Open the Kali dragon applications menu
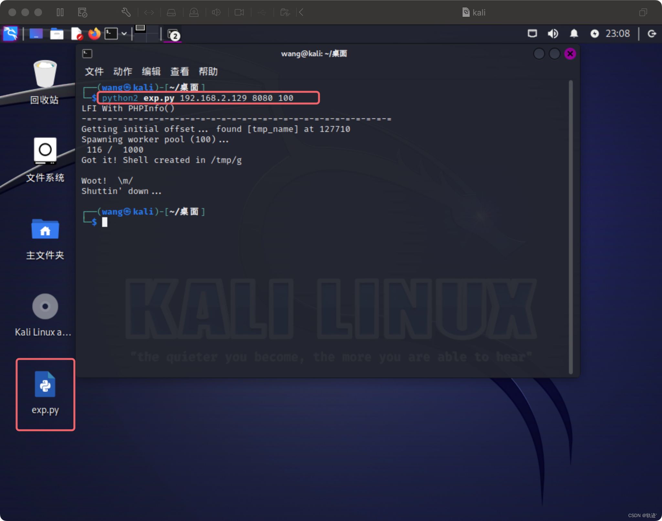Image resolution: width=662 pixels, height=521 pixels. pos(10,34)
